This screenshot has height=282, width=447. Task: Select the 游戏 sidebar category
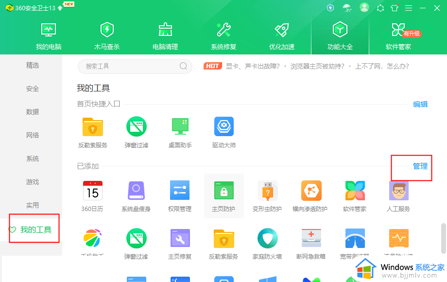32,182
